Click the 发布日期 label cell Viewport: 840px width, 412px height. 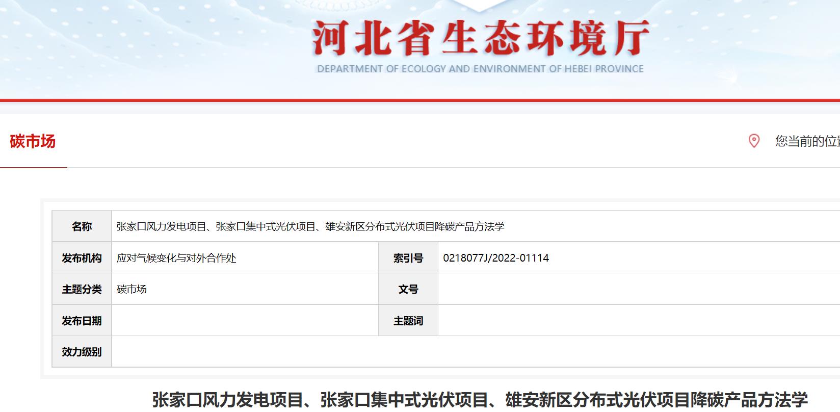82,321
